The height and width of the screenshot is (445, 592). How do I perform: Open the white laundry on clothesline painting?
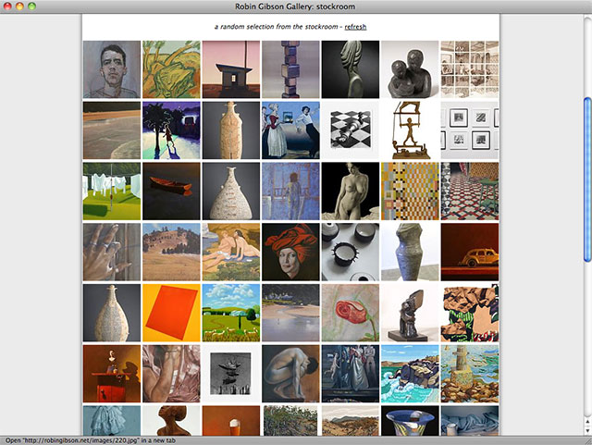(x=112, y=192)
